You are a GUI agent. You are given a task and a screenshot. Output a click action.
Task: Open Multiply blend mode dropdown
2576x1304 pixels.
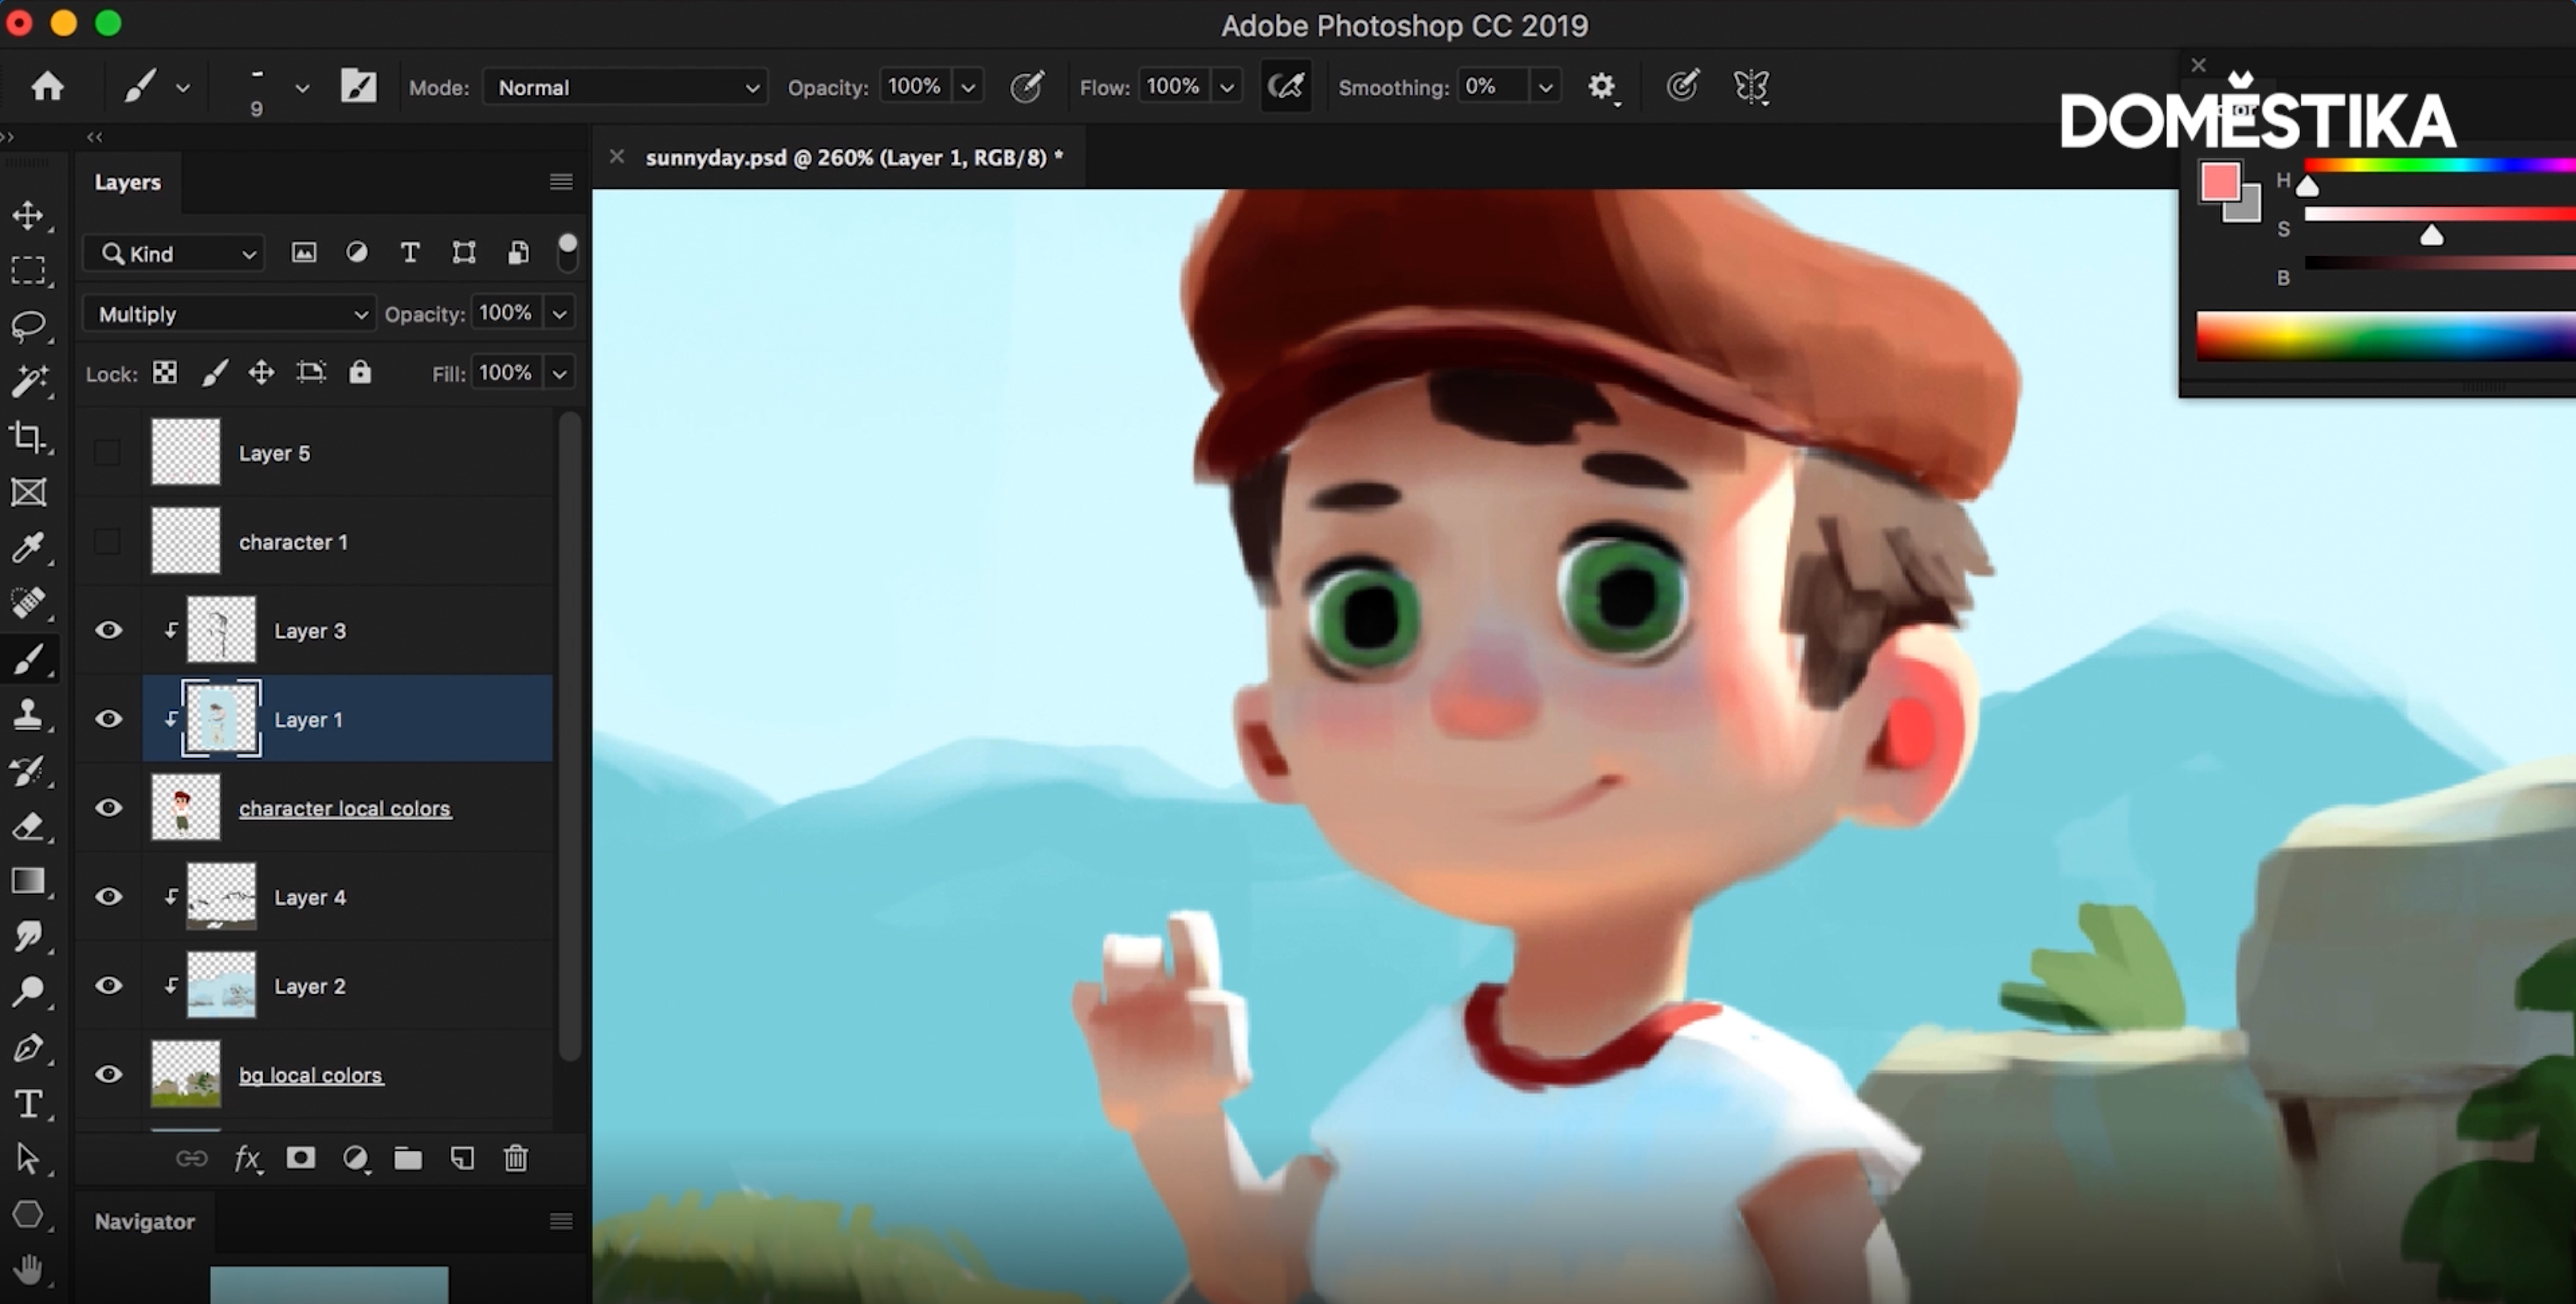click(230, 314)
